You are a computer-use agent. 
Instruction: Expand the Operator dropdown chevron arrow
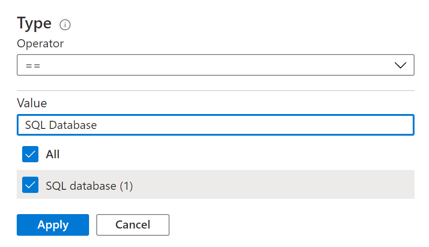[400, 65]
